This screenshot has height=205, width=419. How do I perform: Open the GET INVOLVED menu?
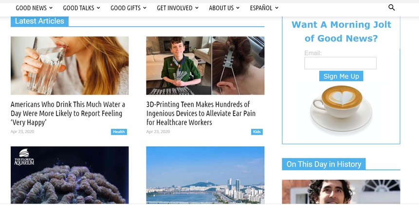pyautogui.click(x=178, y=8)
